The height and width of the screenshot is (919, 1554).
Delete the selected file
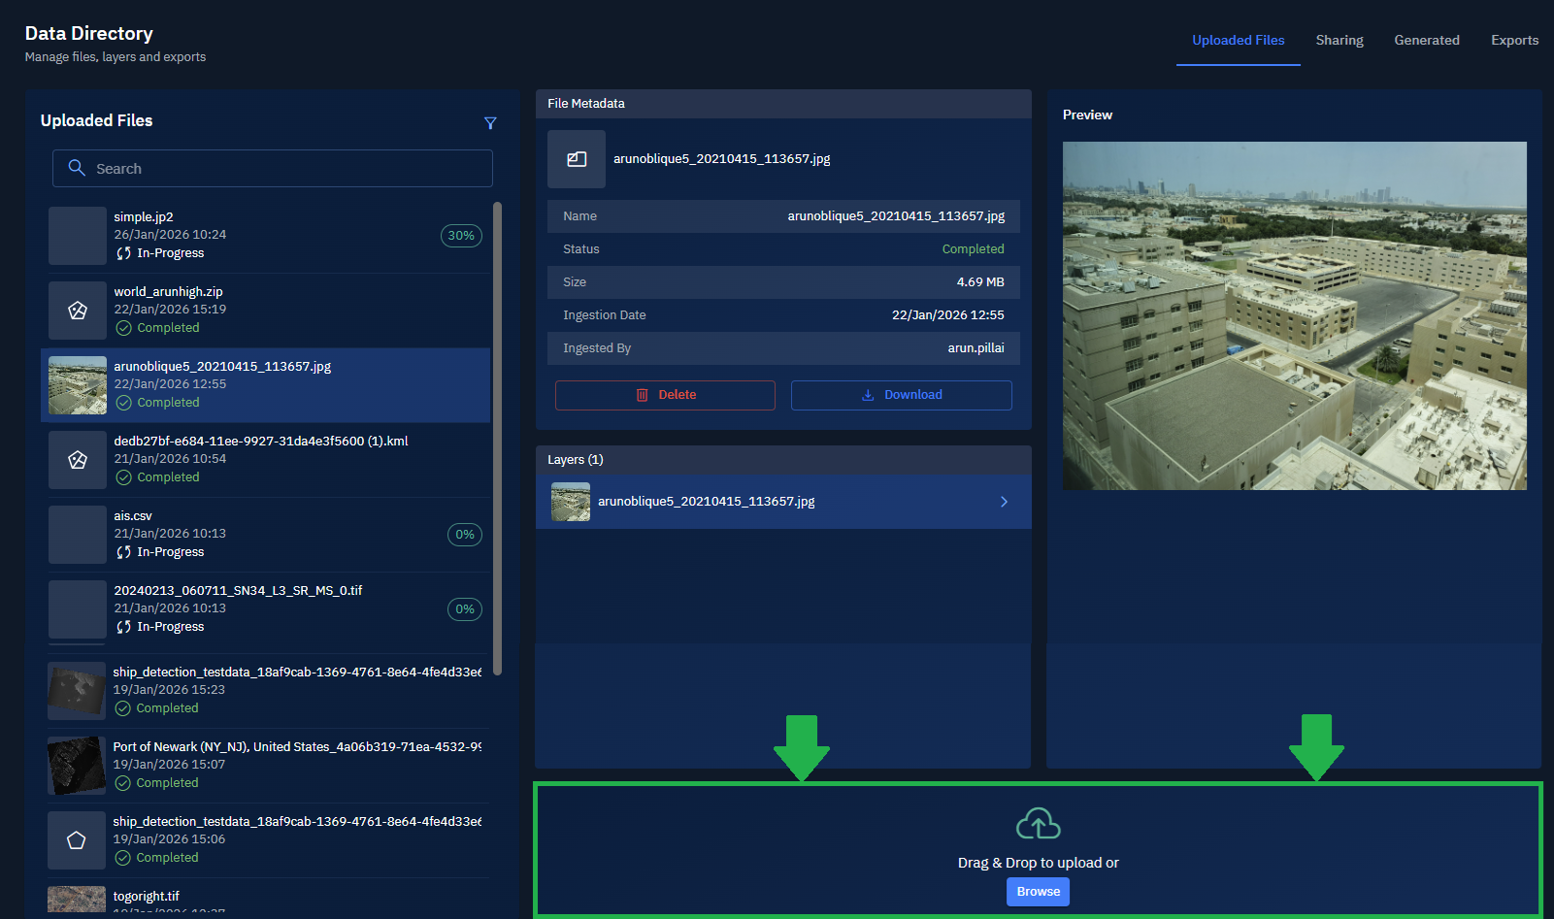tap(665, 395)
